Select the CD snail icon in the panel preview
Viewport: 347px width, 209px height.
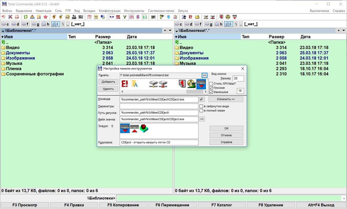point(191,84)
